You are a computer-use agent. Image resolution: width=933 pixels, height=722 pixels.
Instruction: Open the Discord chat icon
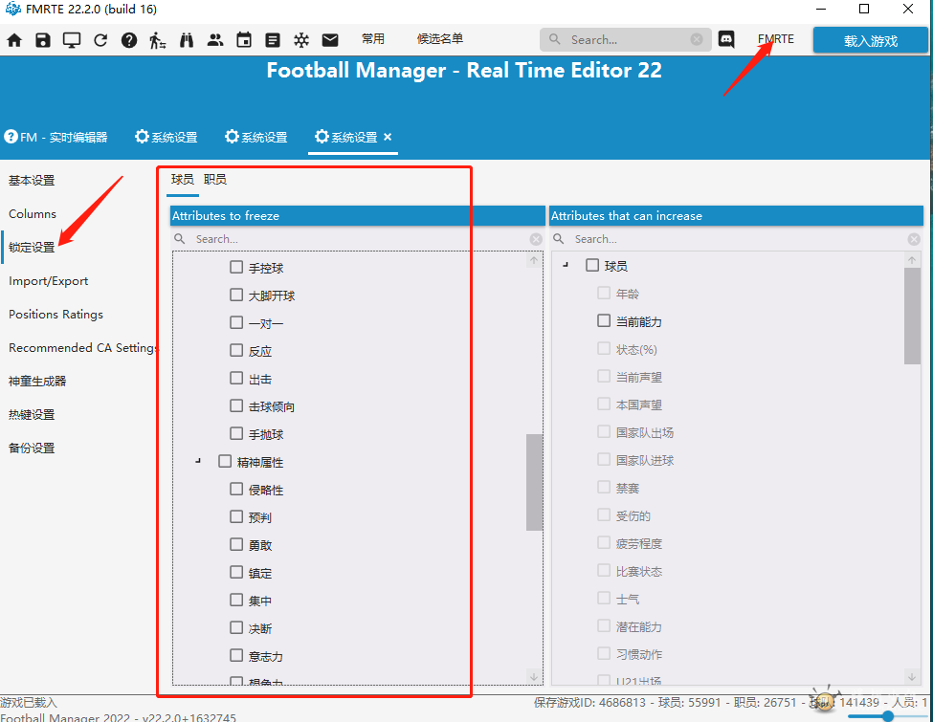click(726, 39)
